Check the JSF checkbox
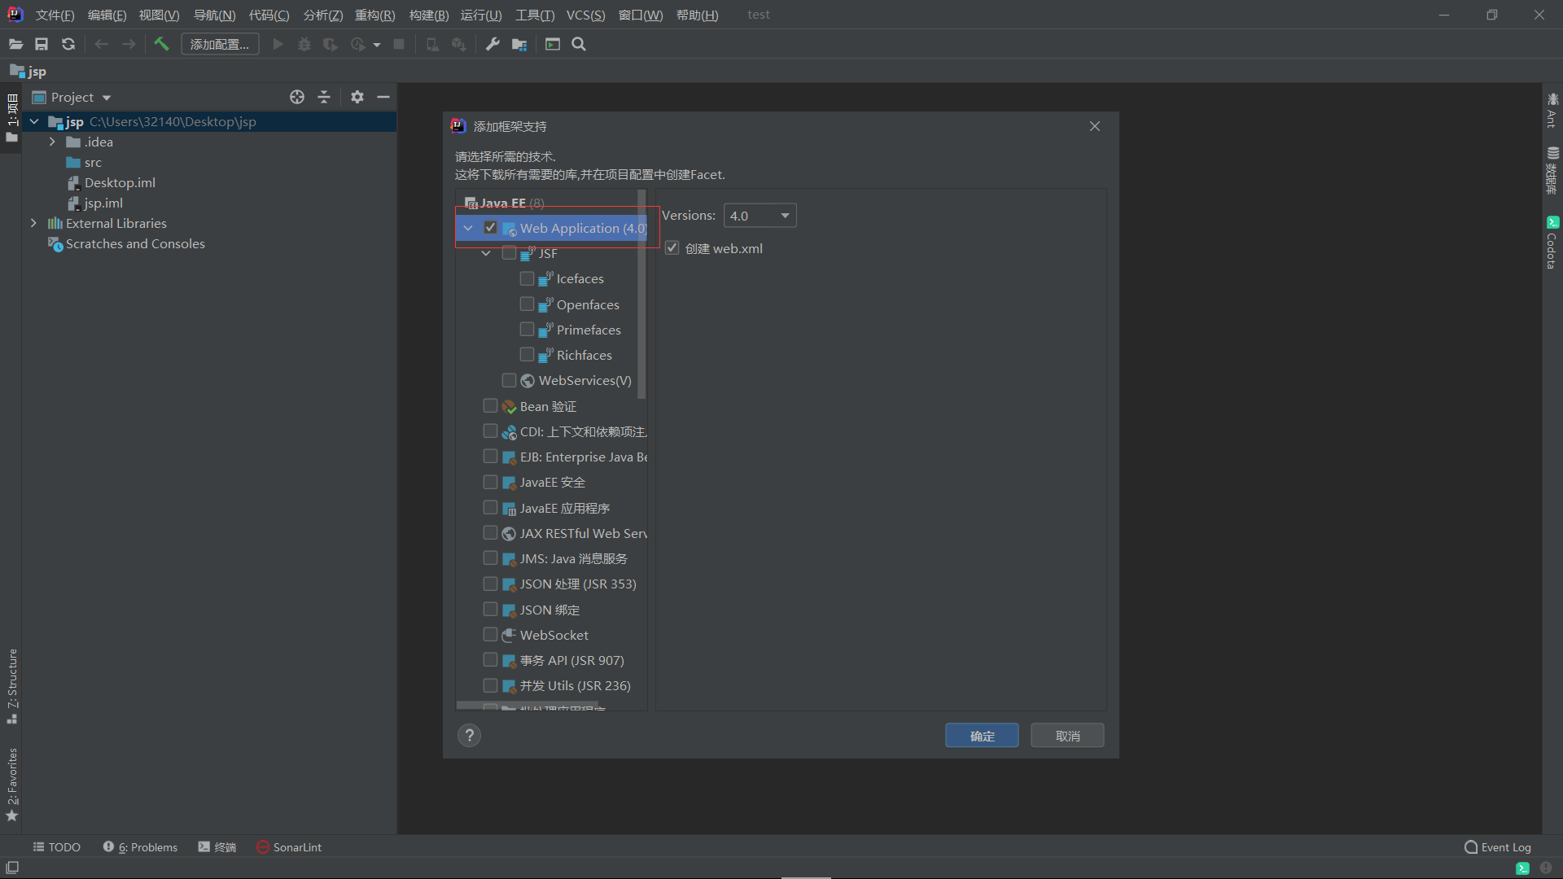The image size is (1563, 879). click(509, 253)
